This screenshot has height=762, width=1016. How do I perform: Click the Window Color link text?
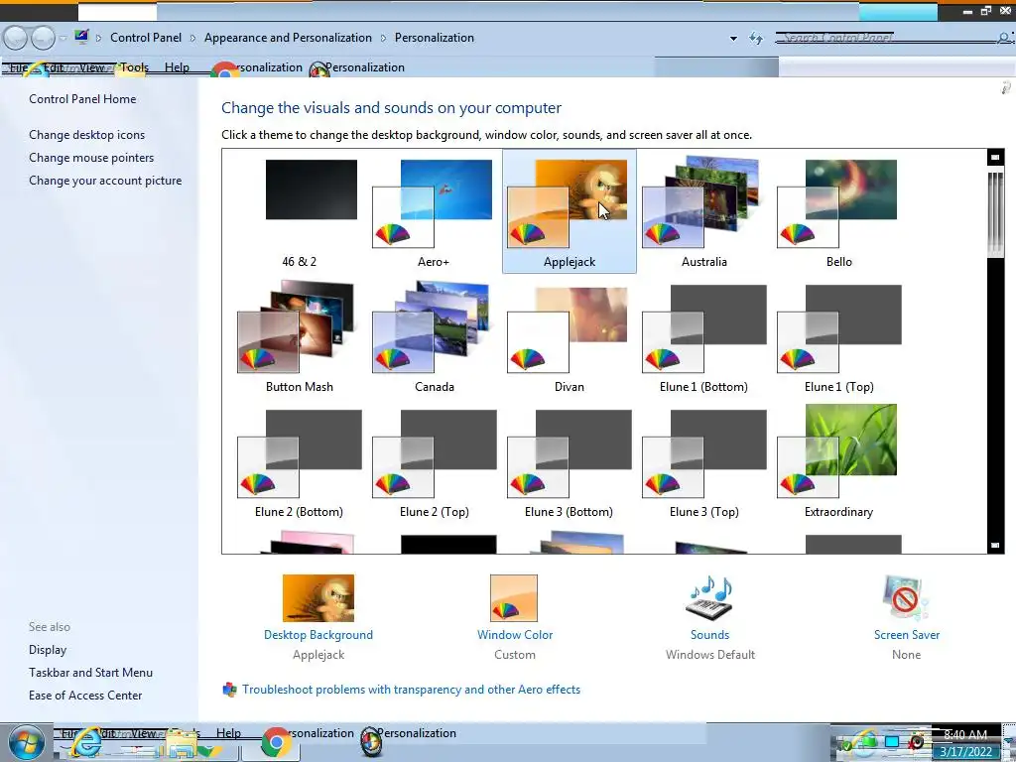(515, 635)
